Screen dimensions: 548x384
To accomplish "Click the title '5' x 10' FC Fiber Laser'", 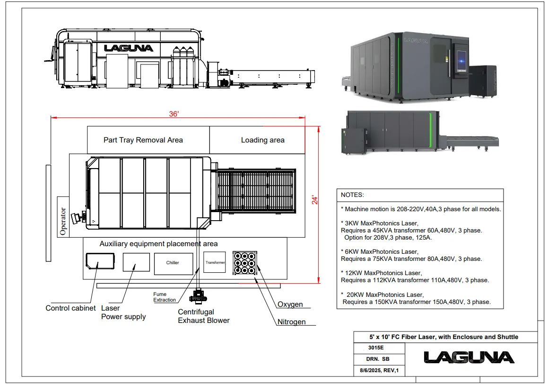I will [444, 337].
